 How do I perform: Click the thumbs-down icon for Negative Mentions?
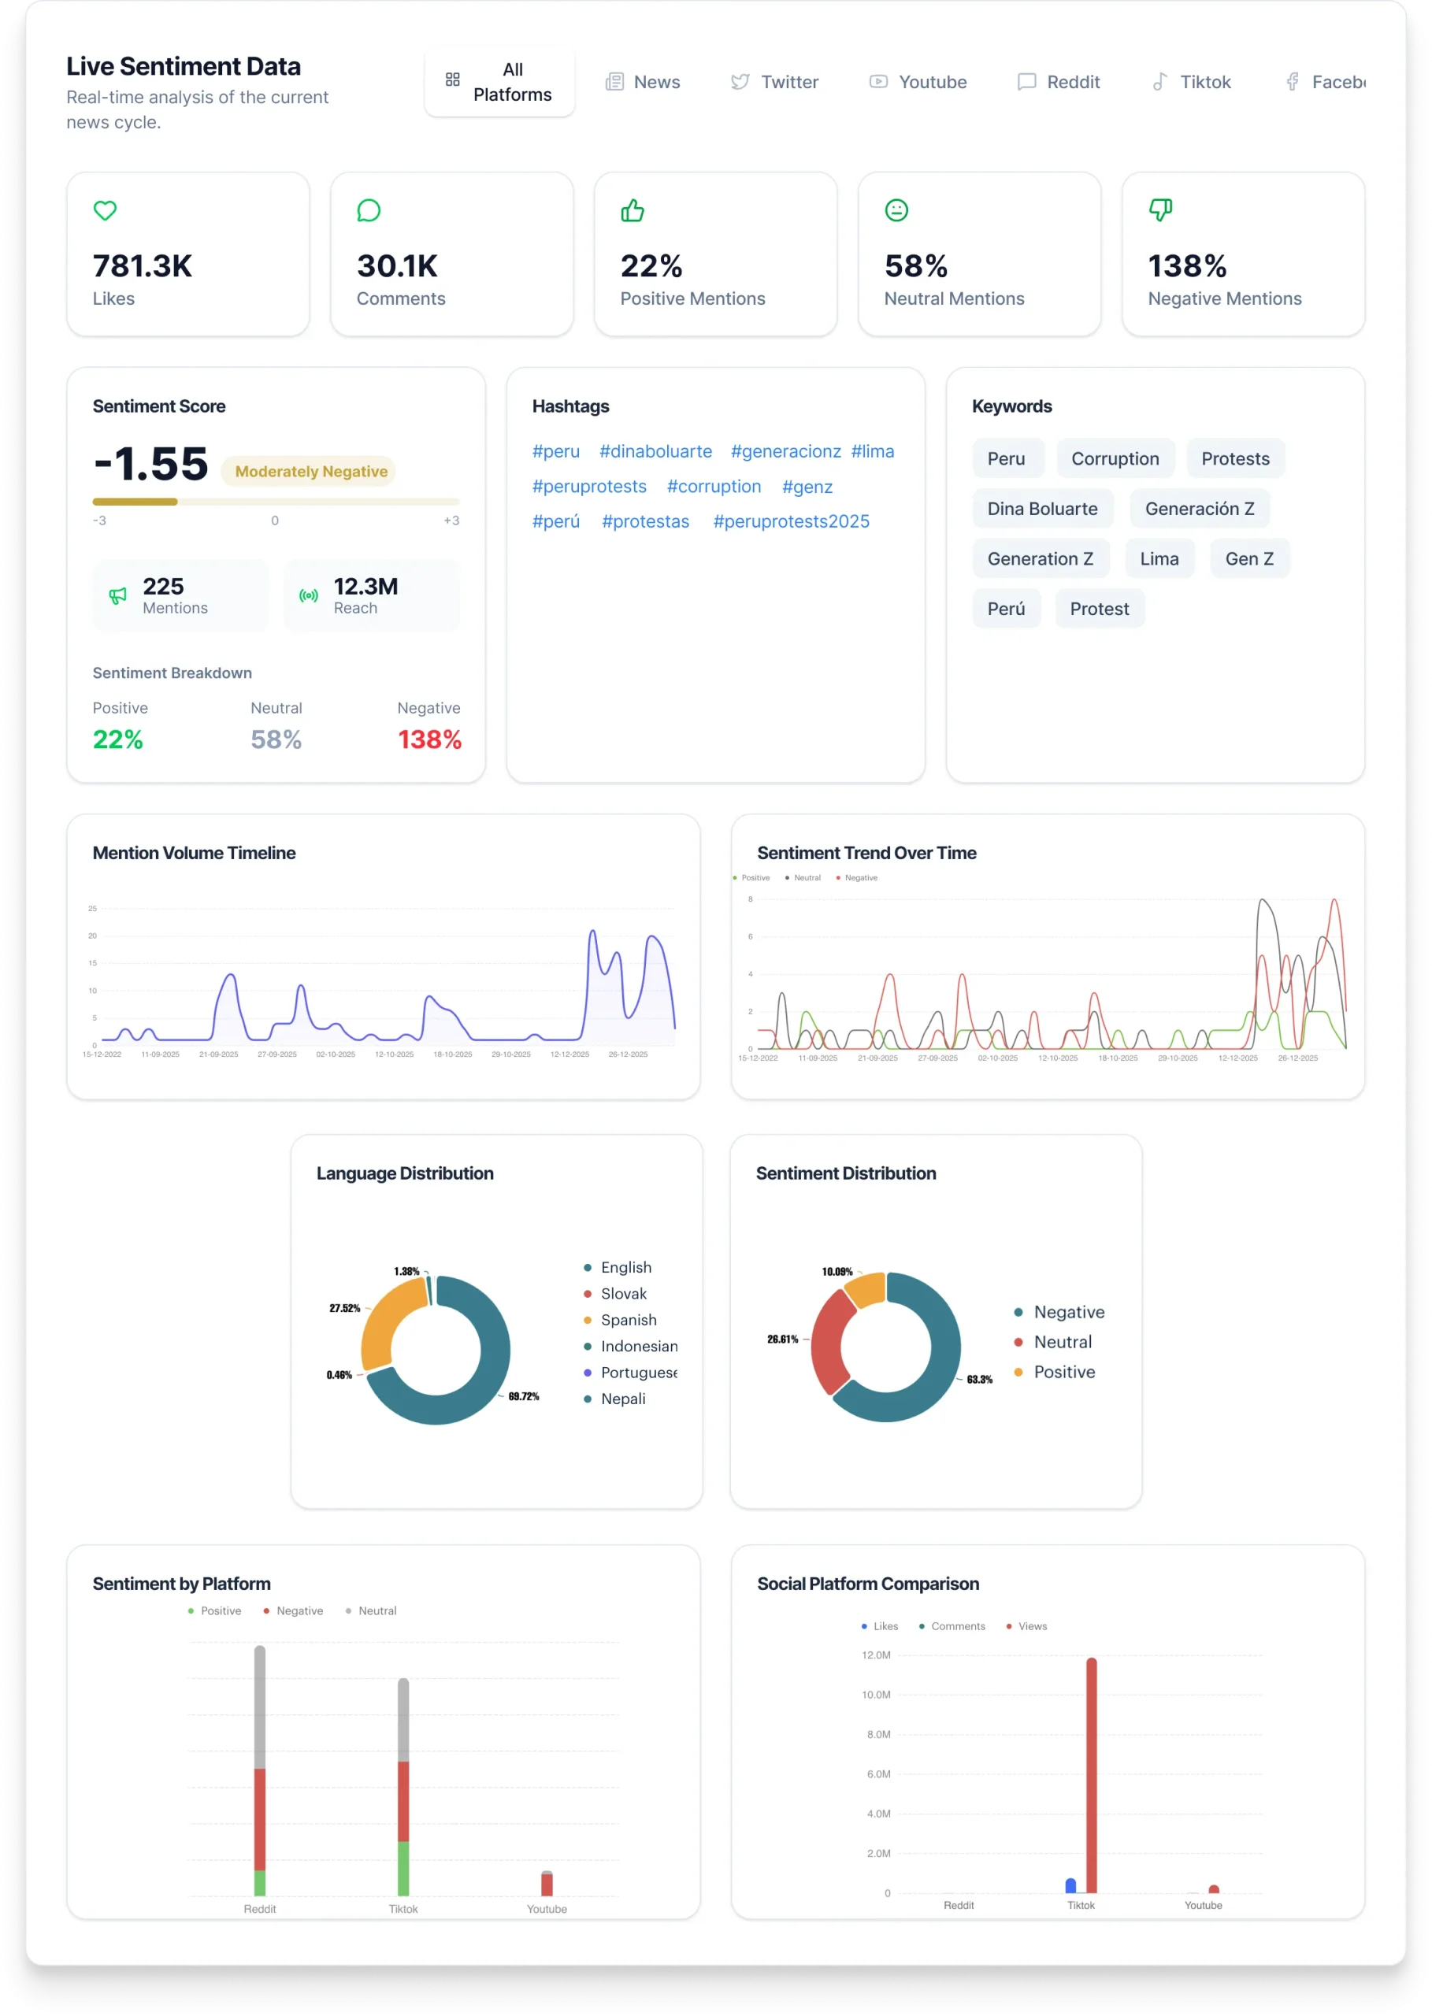point(1159,211)
